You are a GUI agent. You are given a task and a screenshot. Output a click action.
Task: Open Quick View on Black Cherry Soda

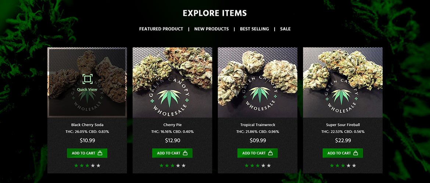87,83
